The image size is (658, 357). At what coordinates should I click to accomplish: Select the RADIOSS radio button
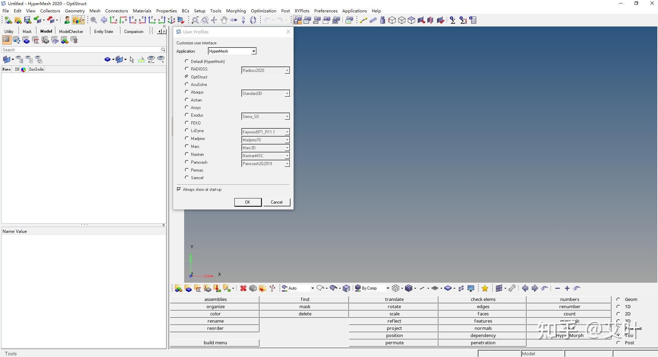[x=187, y=69]
